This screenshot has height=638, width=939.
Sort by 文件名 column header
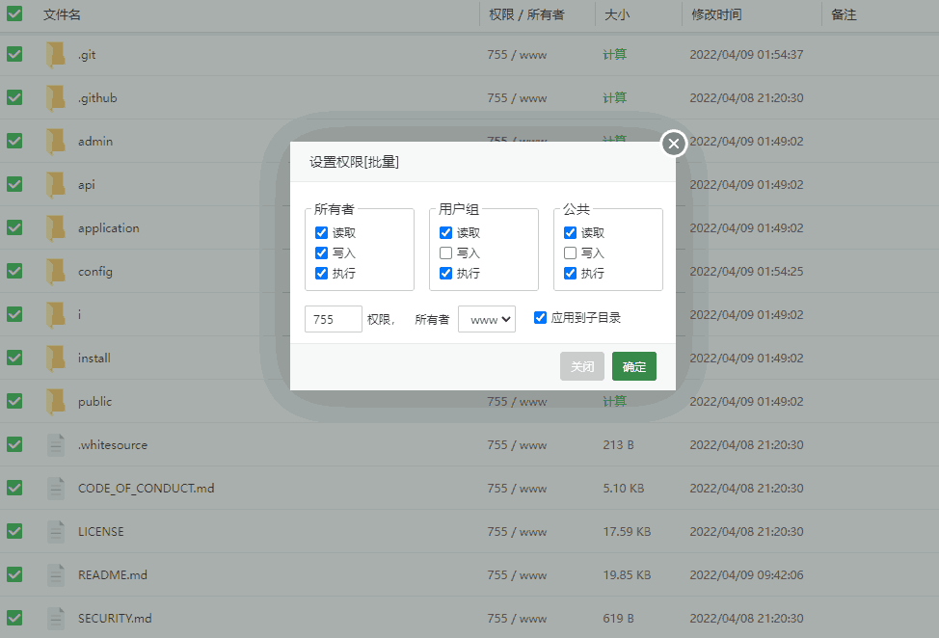point(62,15)
